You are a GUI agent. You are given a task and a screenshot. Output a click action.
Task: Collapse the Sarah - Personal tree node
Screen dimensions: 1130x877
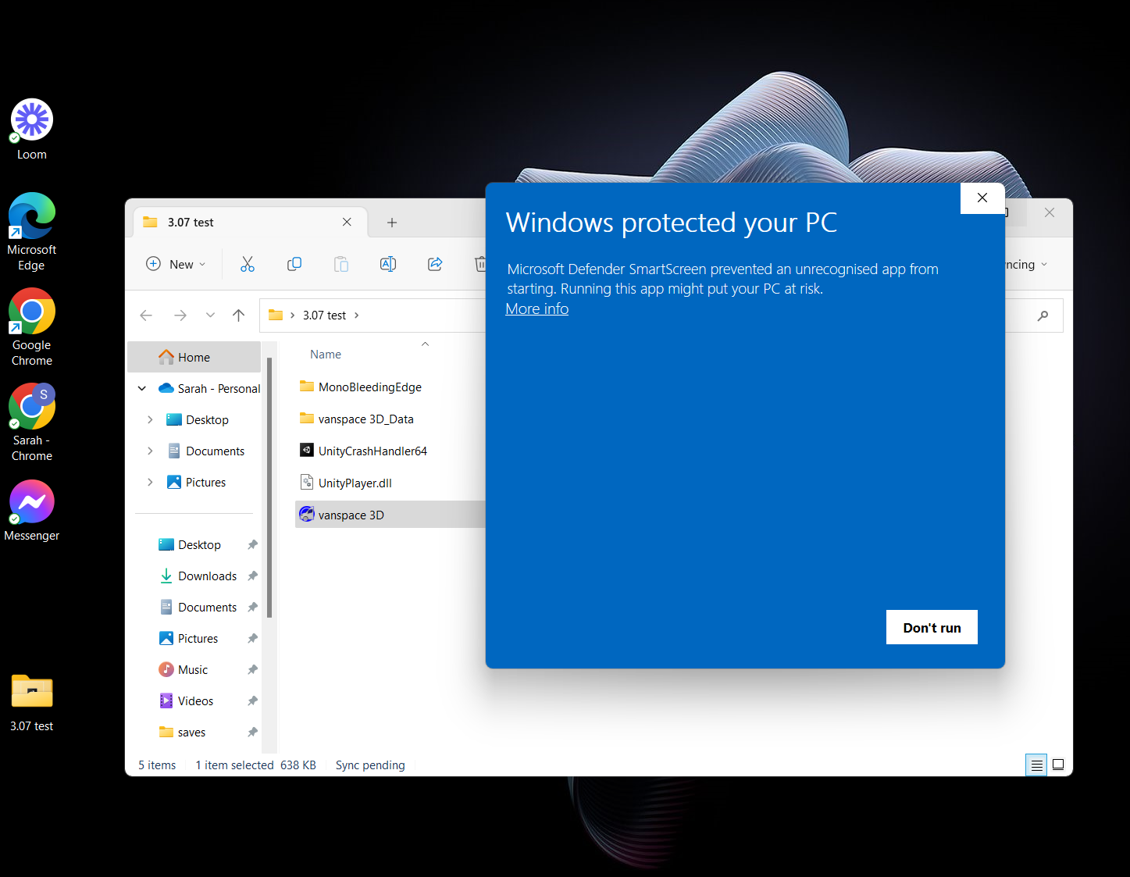pos(142,388)
